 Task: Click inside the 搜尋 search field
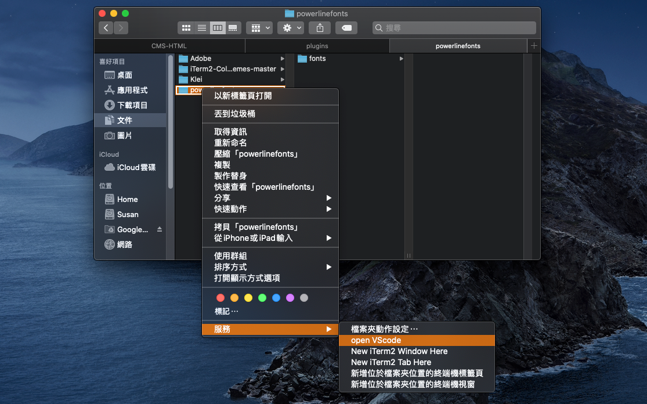coord(453,27)
